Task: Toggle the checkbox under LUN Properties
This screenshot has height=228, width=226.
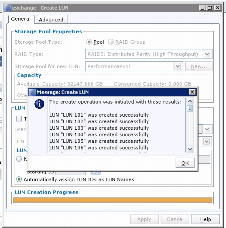Action: tap(19, 119)
